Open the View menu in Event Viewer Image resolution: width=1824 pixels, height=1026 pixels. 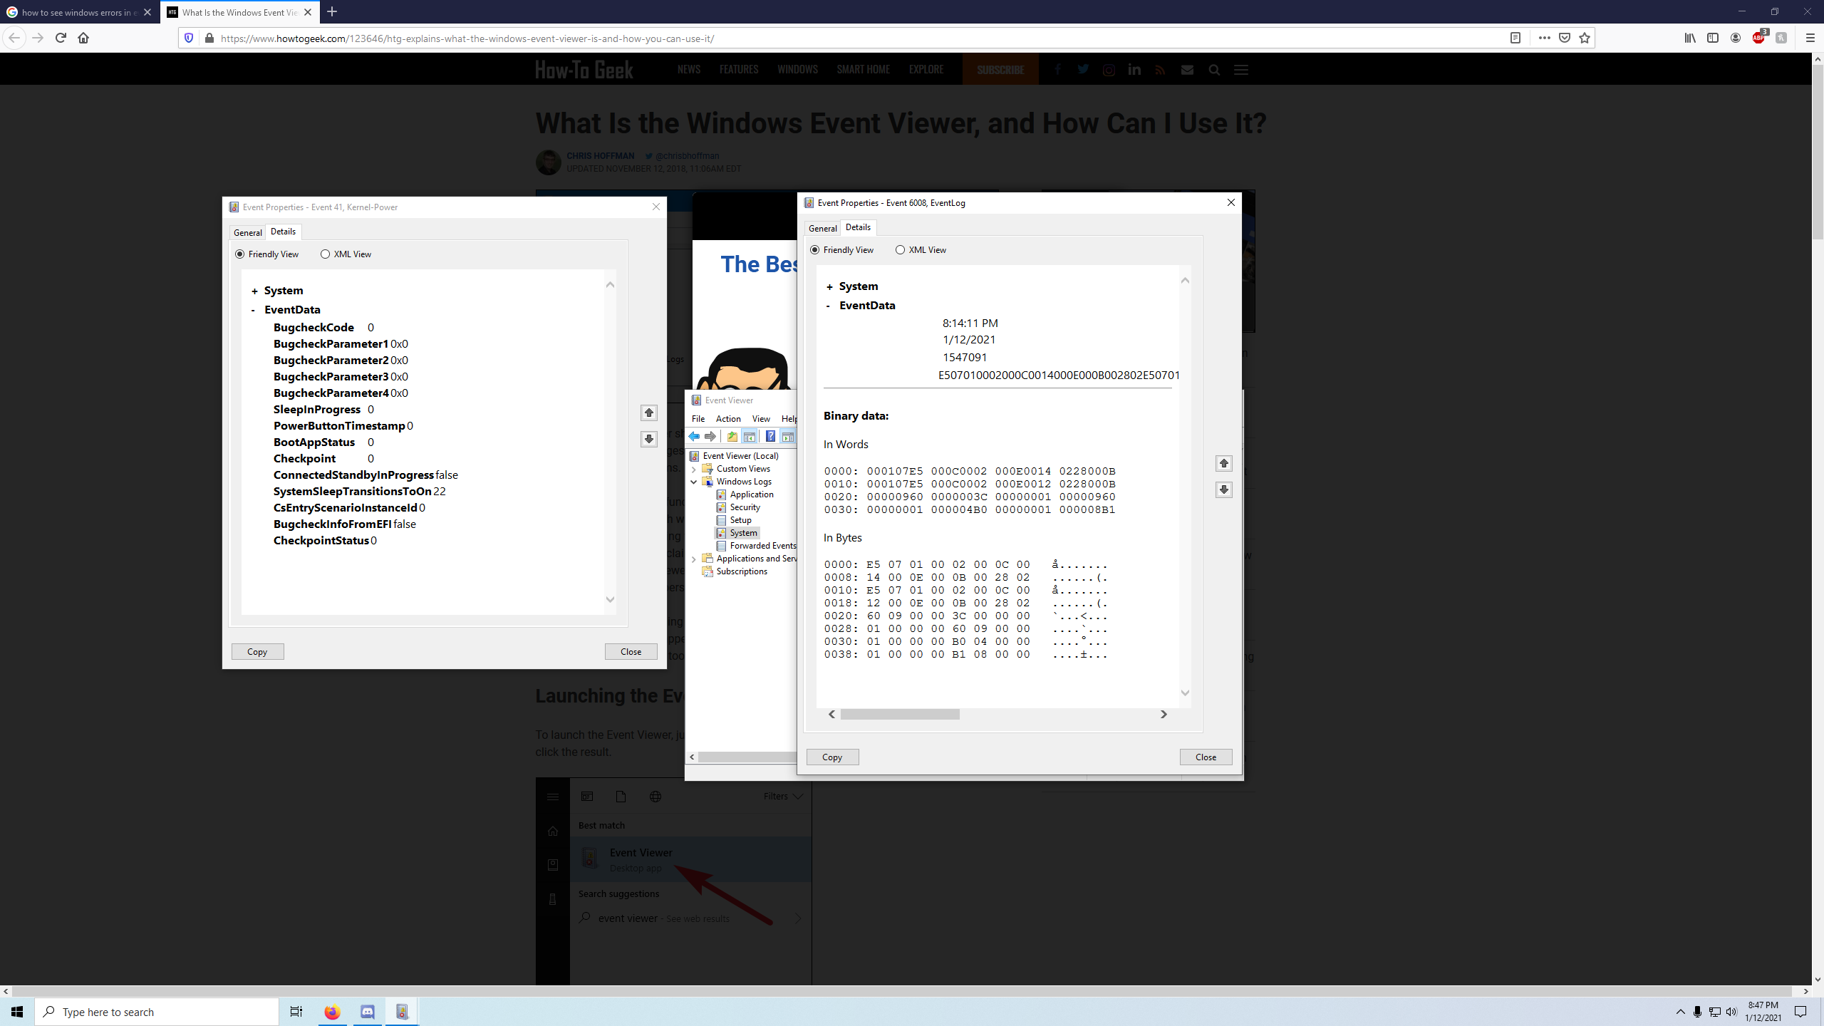click(x=761, y=419)
